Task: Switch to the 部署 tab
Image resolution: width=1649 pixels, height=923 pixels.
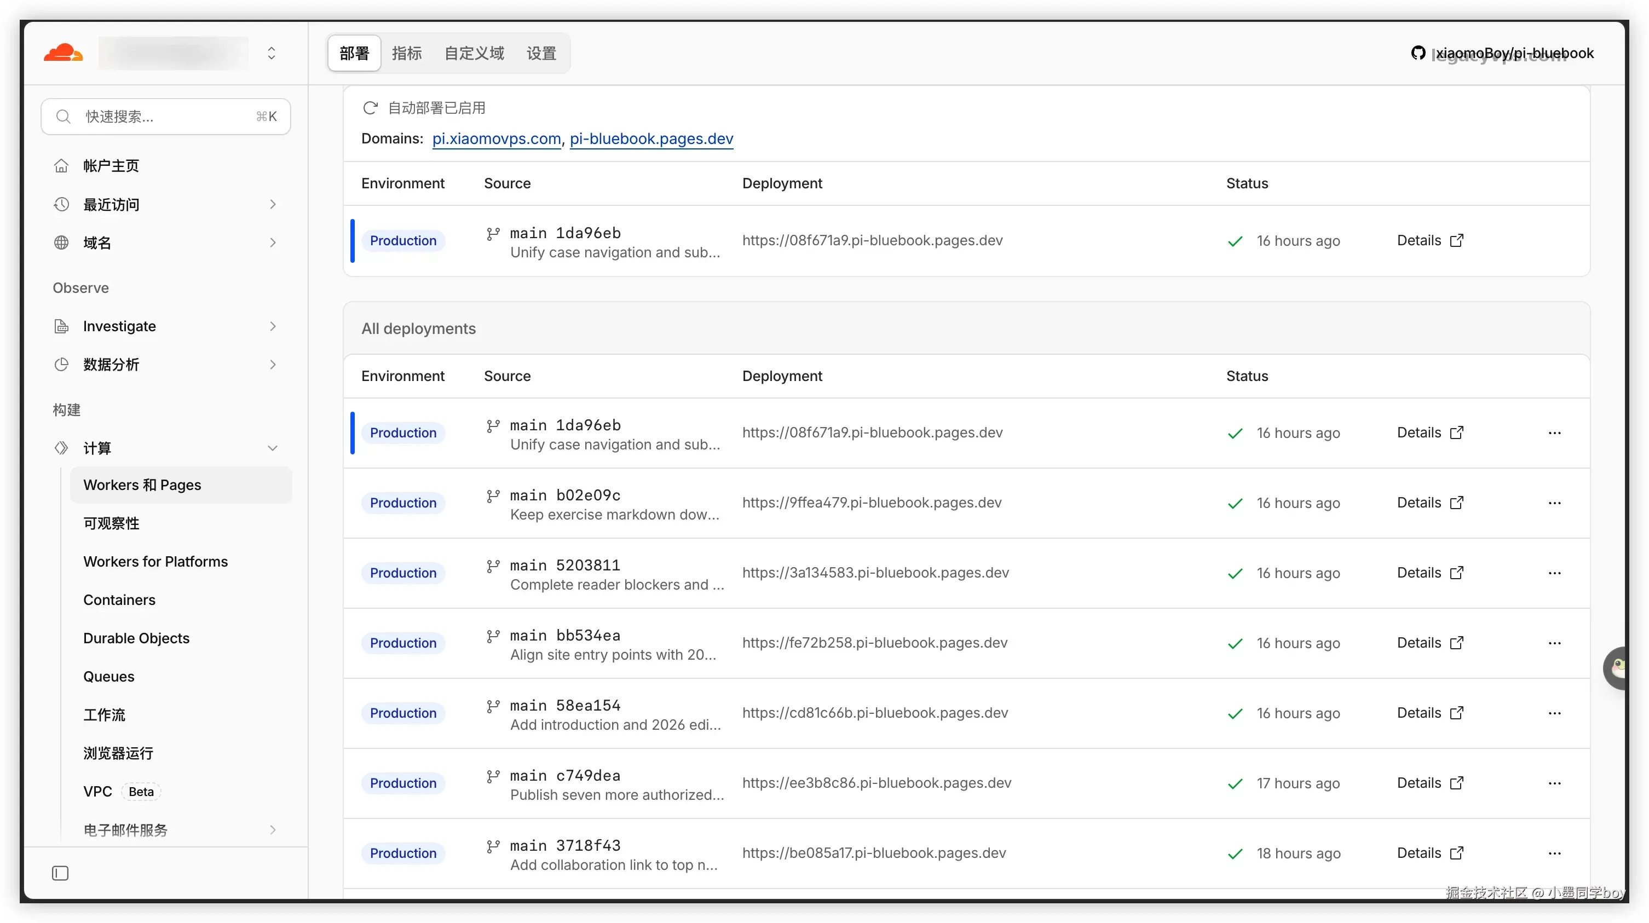Action: pos(354,53)
